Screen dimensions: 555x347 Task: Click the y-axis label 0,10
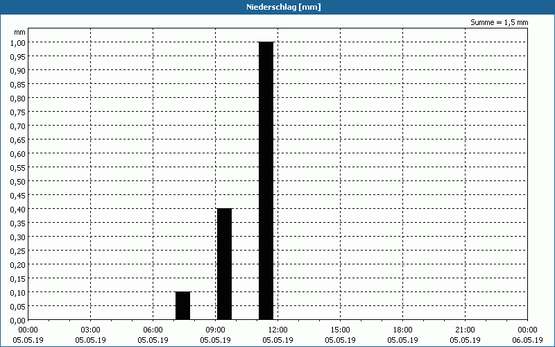point(17,292)
